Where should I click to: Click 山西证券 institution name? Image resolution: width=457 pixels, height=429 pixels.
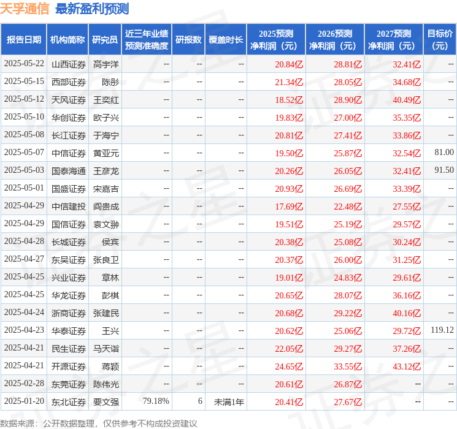pyautogui.click(x=69, y=64)
